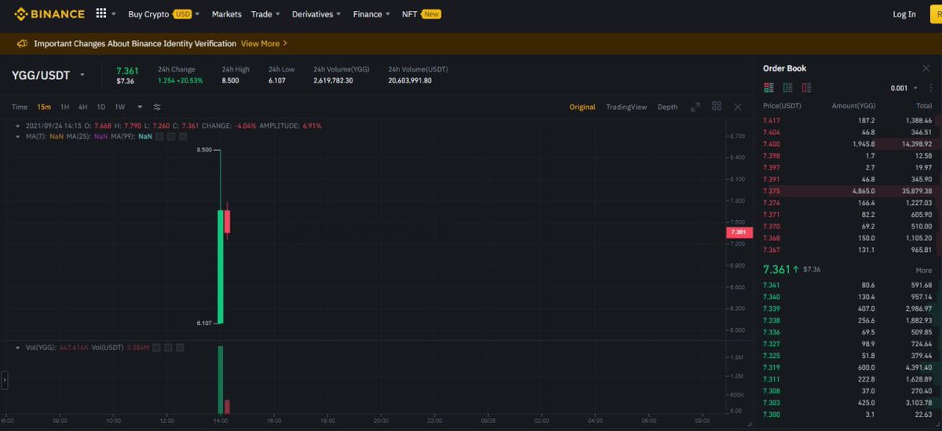Viewport: 942px width, 431px height.
Task: Click the green volume bar
Action: (x=221, y=379)
